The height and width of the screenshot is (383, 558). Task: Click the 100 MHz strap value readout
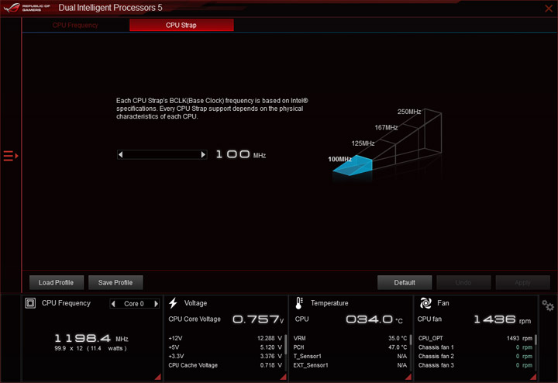[240, 154]
